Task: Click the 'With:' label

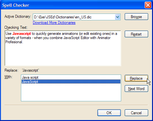Action: coord(8,77)
